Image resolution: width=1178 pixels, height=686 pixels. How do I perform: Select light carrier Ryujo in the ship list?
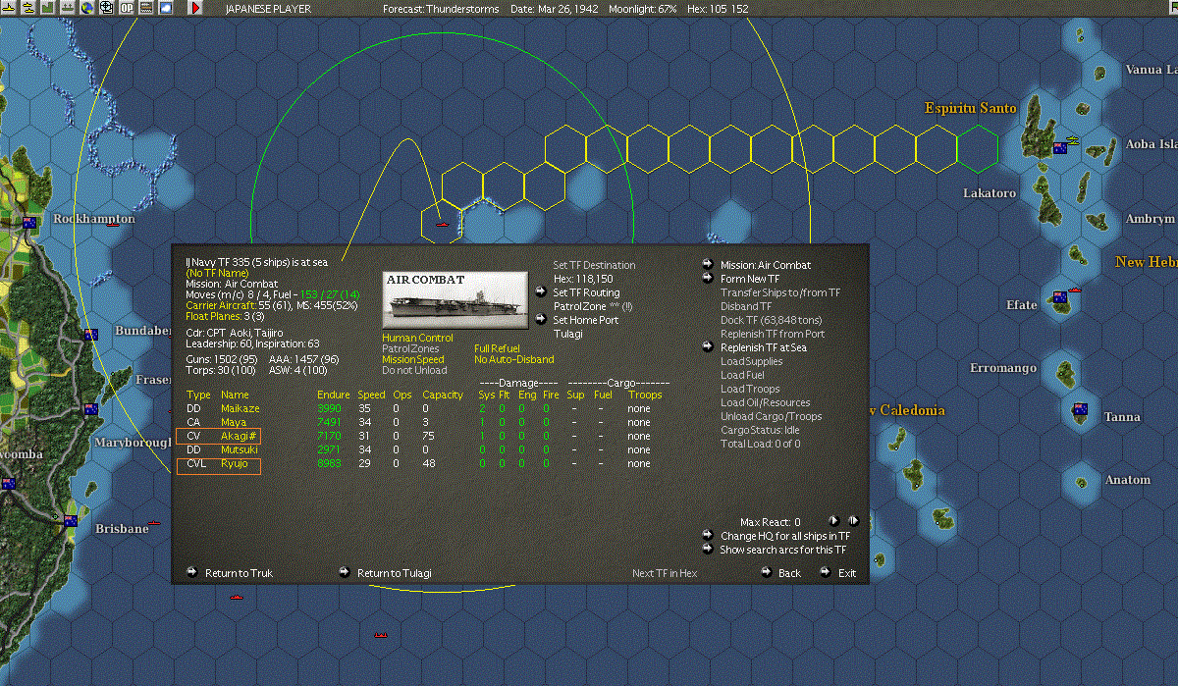click(x=235, y=463)
